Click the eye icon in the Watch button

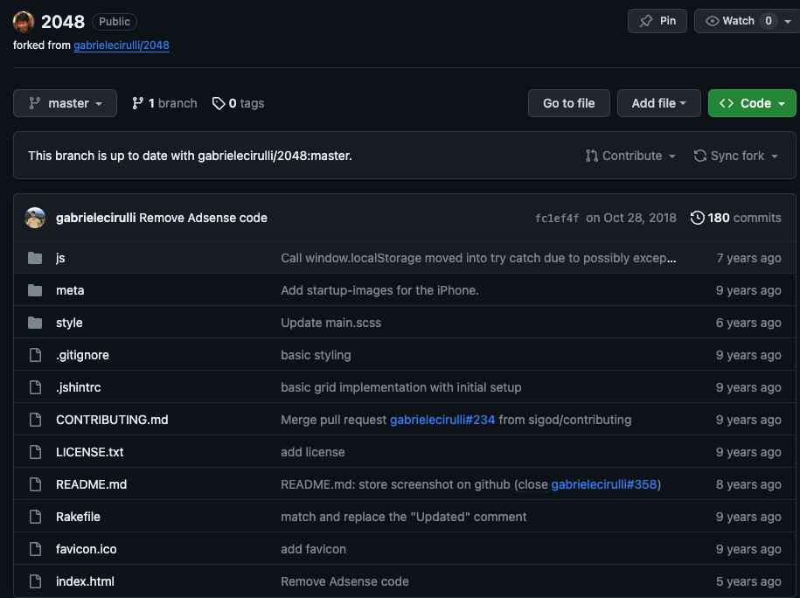[x=713, y=21]
